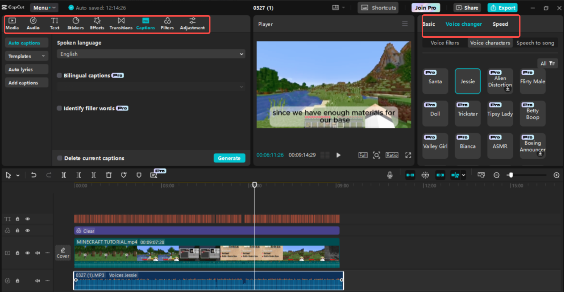Add a marker with the shield icon
The height and width of the screenshot is (292, 564).
pyautogui.click(x=139, y=175)
